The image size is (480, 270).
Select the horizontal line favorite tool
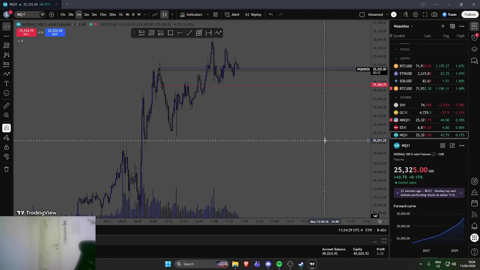pyautogui.click(x=180, y=33)
